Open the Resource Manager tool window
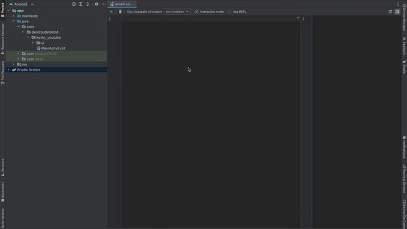 point(3,39)
